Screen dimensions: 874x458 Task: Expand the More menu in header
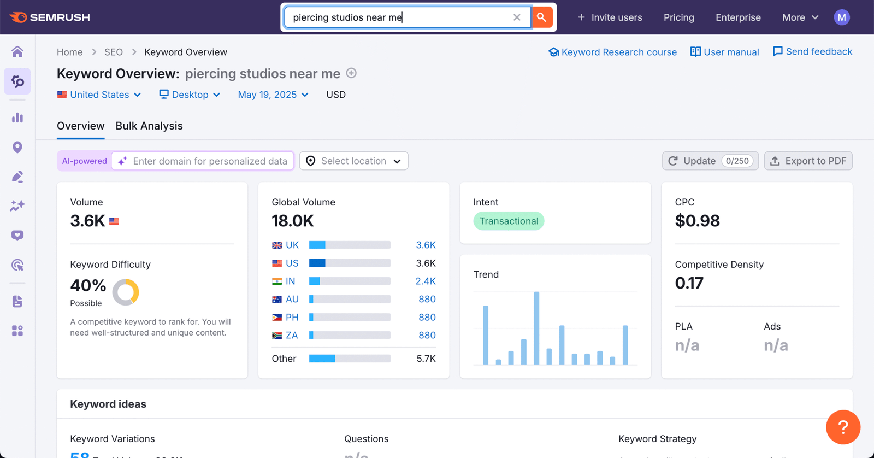(800, 17)
